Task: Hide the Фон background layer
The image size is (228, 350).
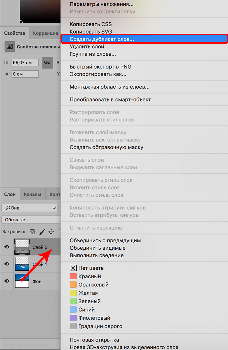Action: [7, 281]
